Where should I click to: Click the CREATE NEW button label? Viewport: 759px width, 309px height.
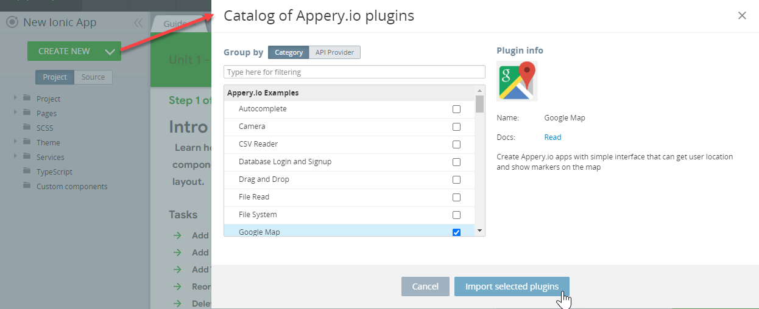tap(64, 51)
